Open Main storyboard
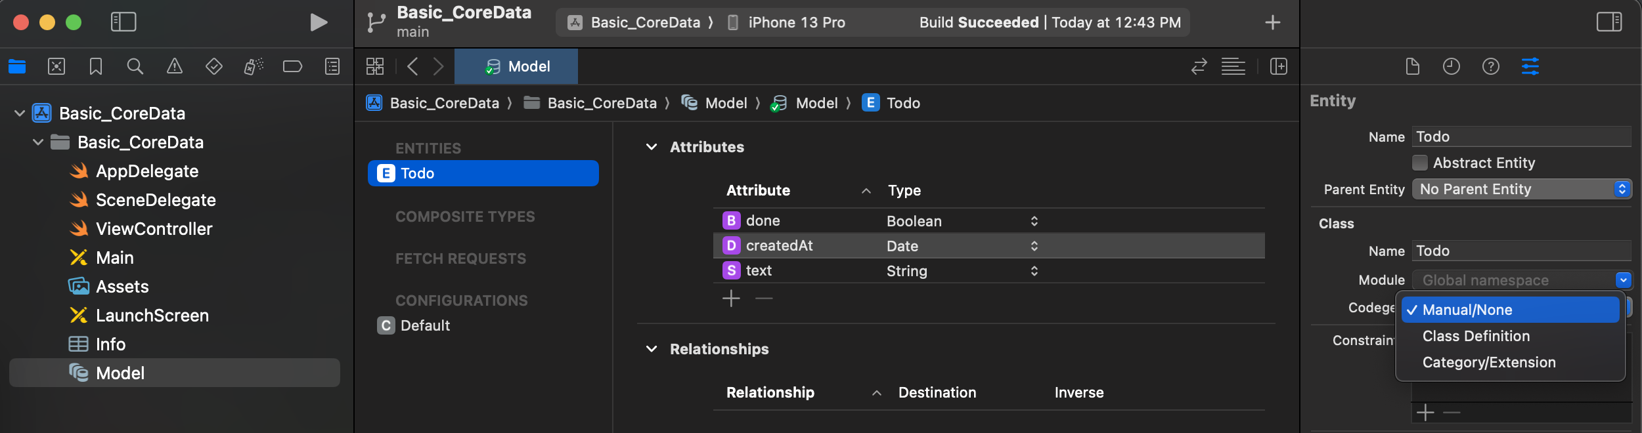 (115, 258)
